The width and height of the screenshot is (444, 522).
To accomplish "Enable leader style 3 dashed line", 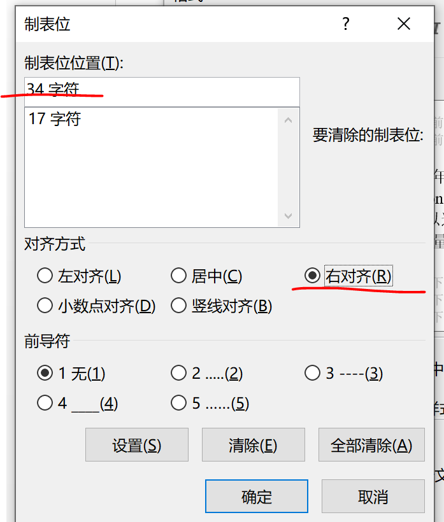I will tap(312, 374).
